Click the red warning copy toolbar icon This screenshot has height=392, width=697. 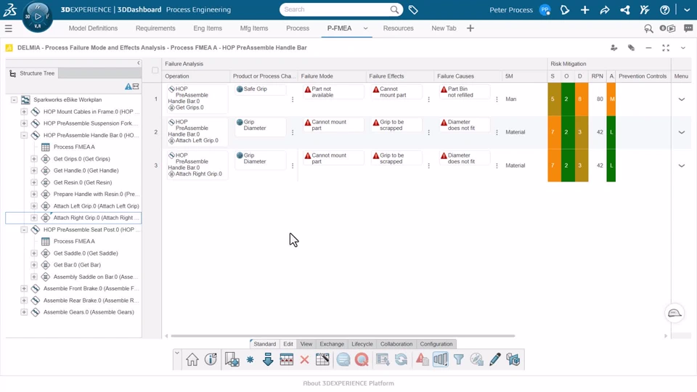tap(422, 359)
